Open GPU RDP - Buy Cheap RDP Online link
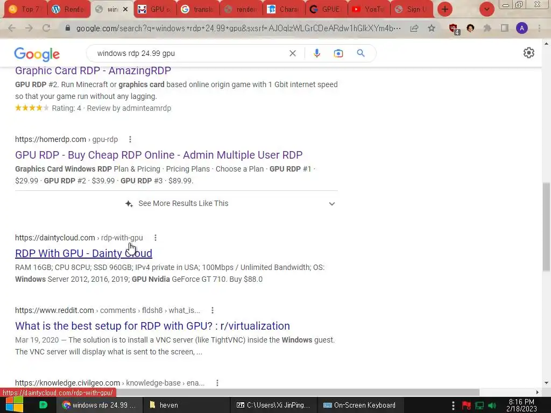 pyautogui.click(x=159, y=155)
